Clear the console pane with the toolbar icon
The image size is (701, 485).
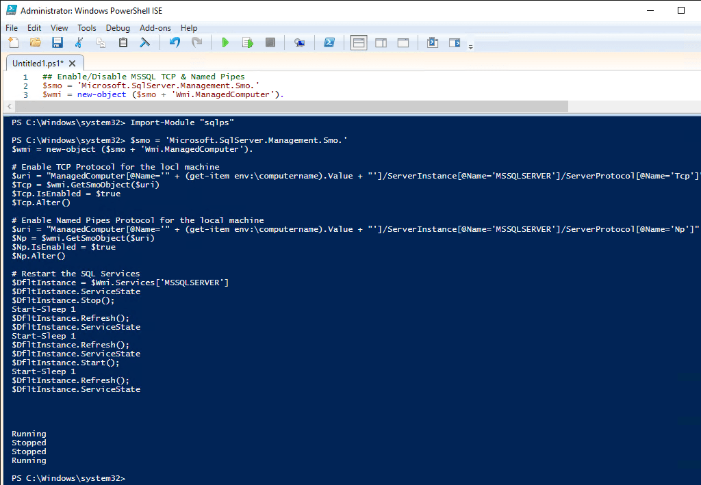145,43
